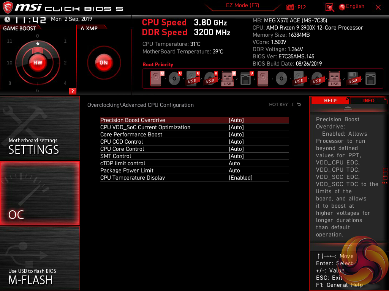
Task: Select the UEFI optical disc boot device
Action: (175, 79)
